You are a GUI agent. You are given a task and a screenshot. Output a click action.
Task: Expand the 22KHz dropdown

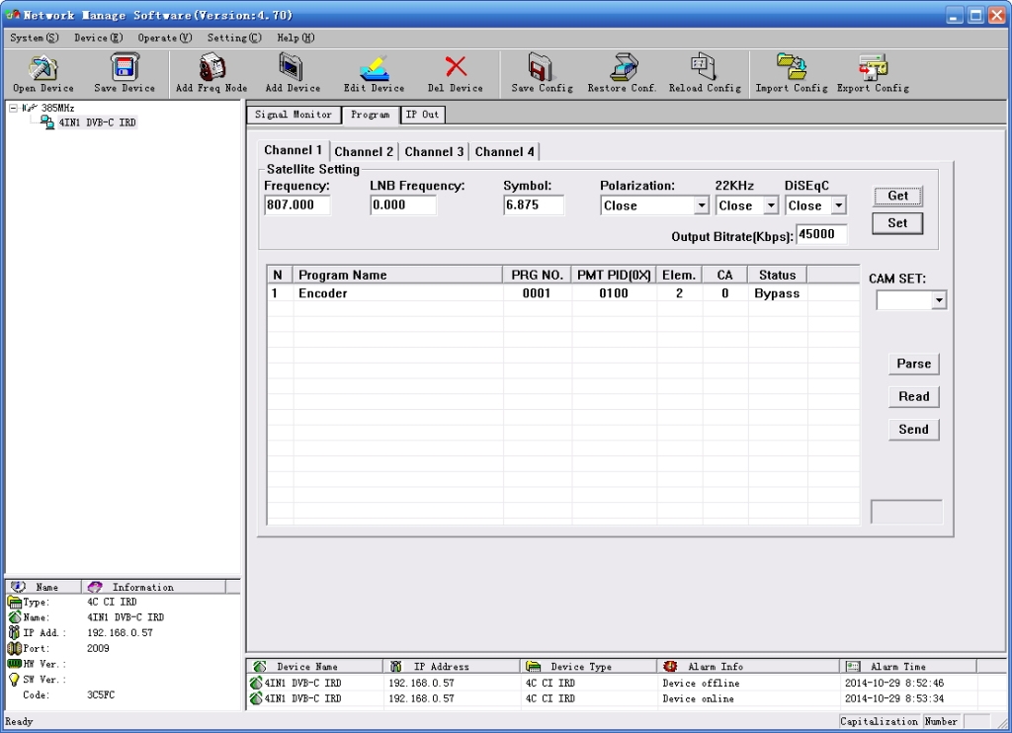point(770,205)
